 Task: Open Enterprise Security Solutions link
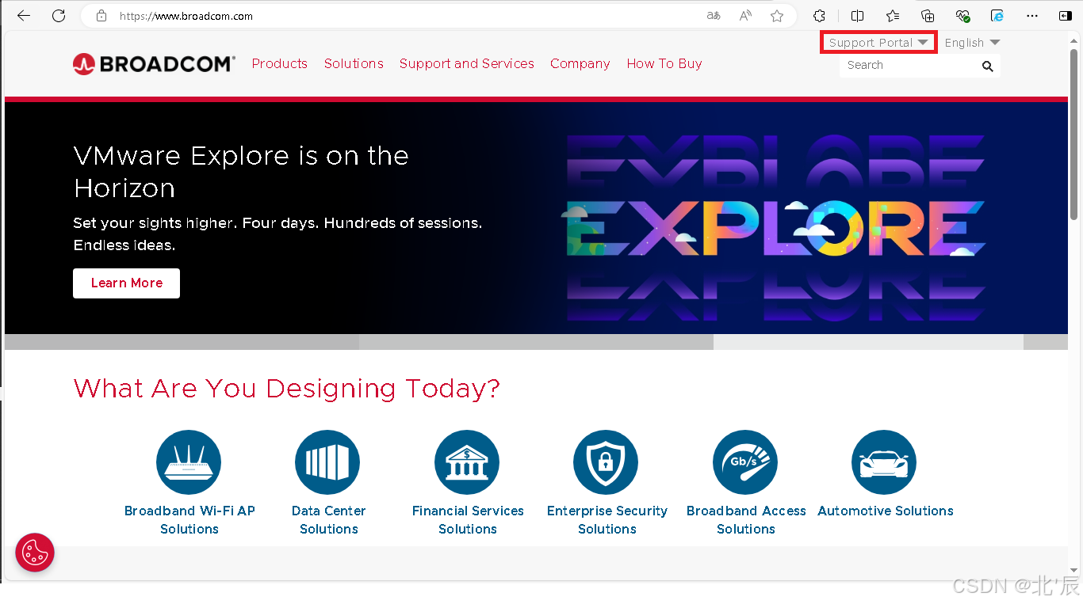click(x=607, y=520)
